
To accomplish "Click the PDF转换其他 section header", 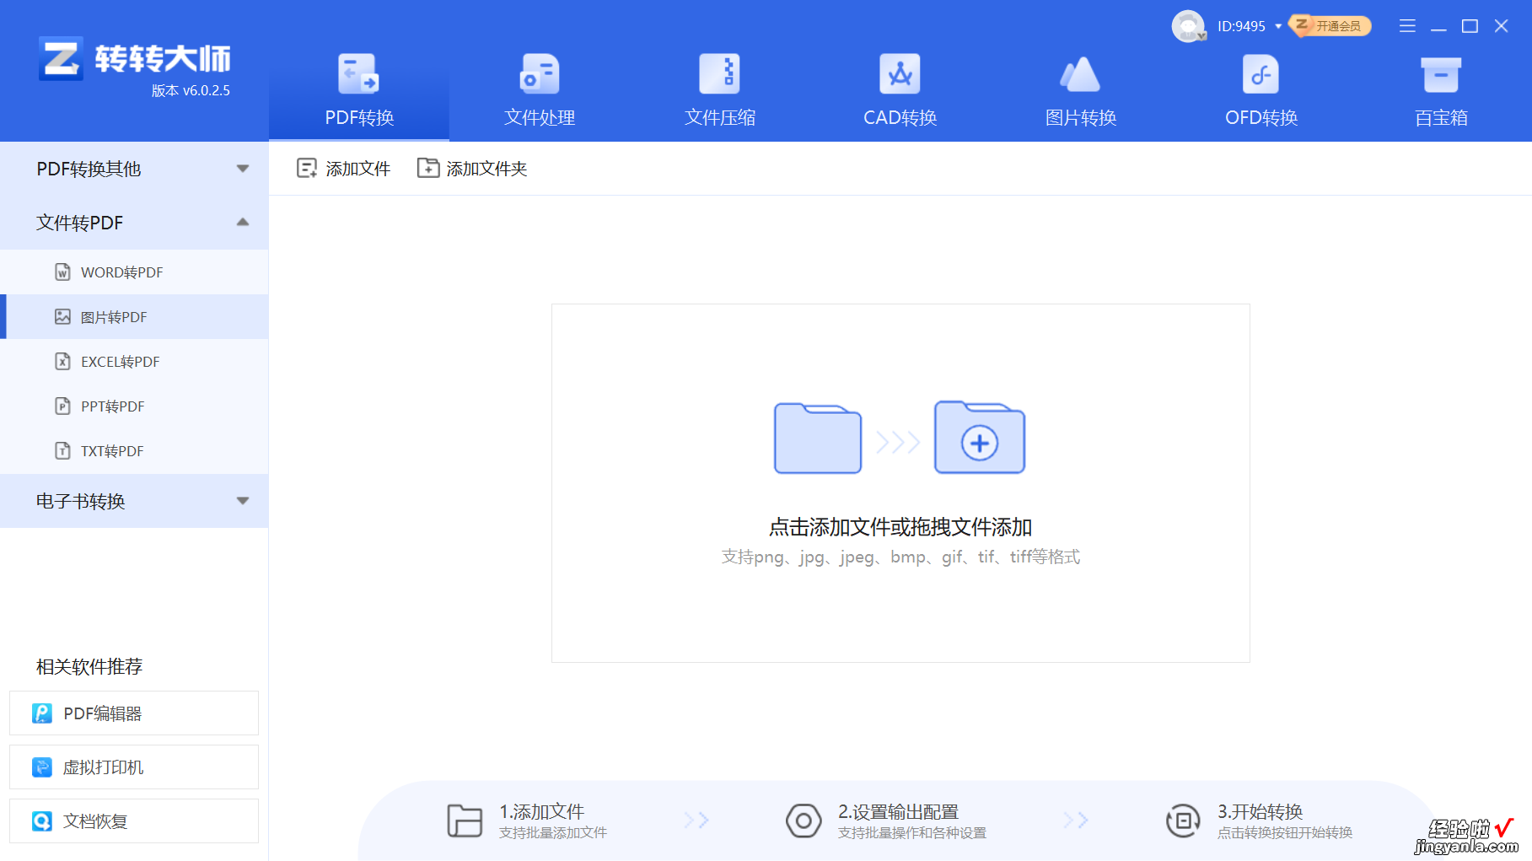I will pos(134,169).
